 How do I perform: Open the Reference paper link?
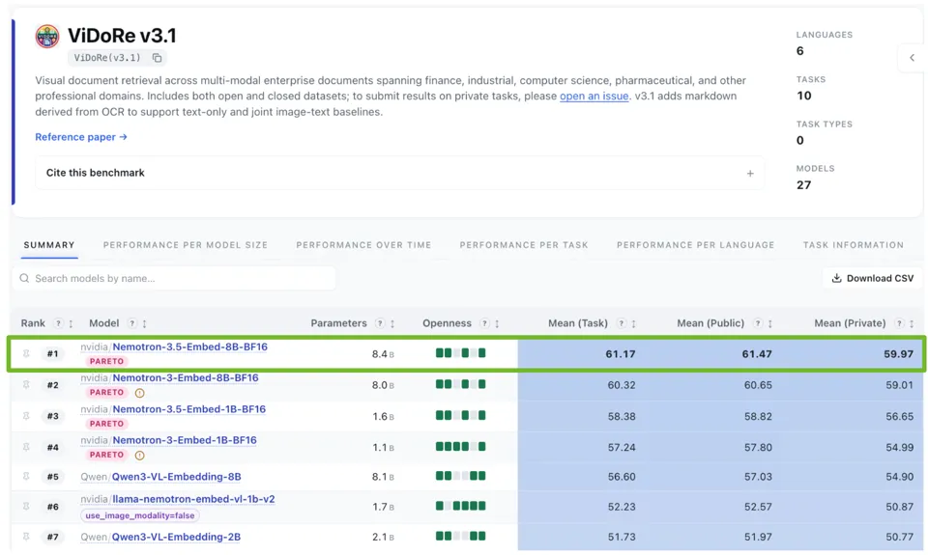tap(81, 137)
